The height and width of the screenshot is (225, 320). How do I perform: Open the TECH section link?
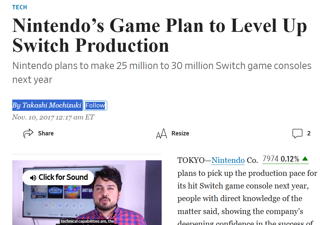tap(20, 7)
